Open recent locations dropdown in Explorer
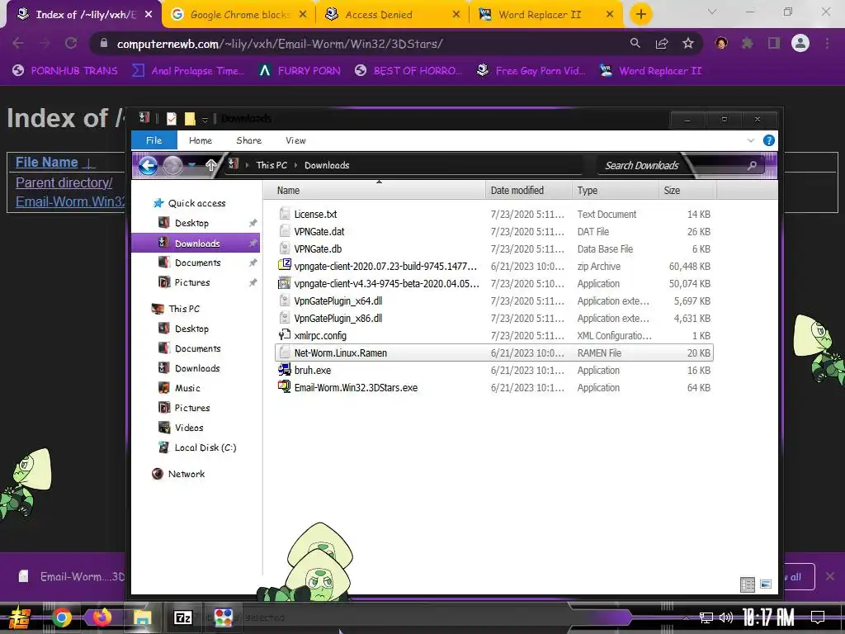Screen dimensions: 845x634 click(191, 165)
